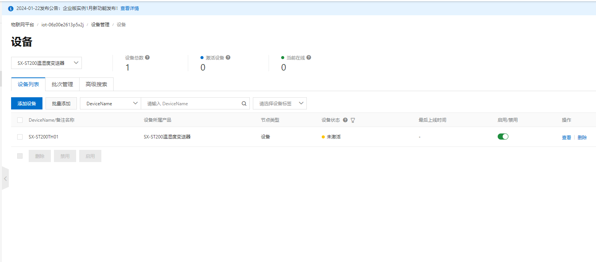This screenshot has height=262, width=596.
Task: Click the info icon in announcement banner
Action: (11, 8)
